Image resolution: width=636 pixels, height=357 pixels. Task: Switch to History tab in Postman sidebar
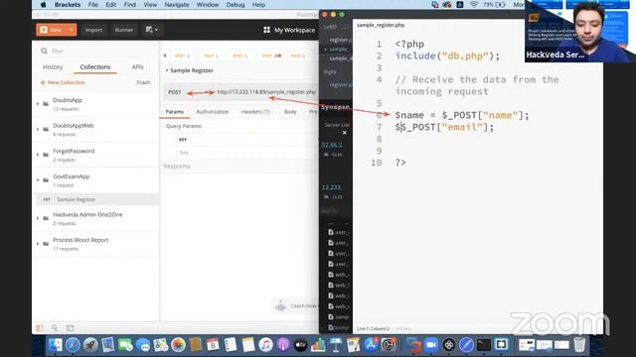point(53,66)
